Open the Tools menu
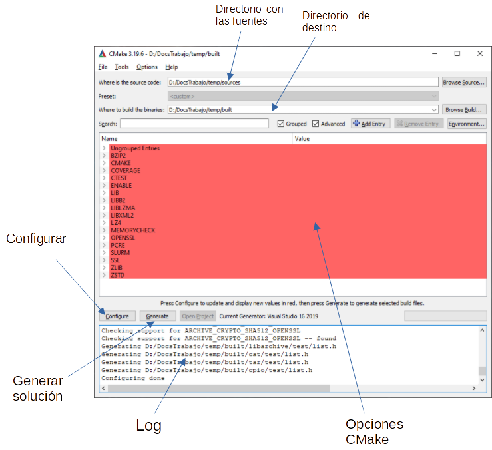Screen dimensions: 492x450 (x=121, y=67)
